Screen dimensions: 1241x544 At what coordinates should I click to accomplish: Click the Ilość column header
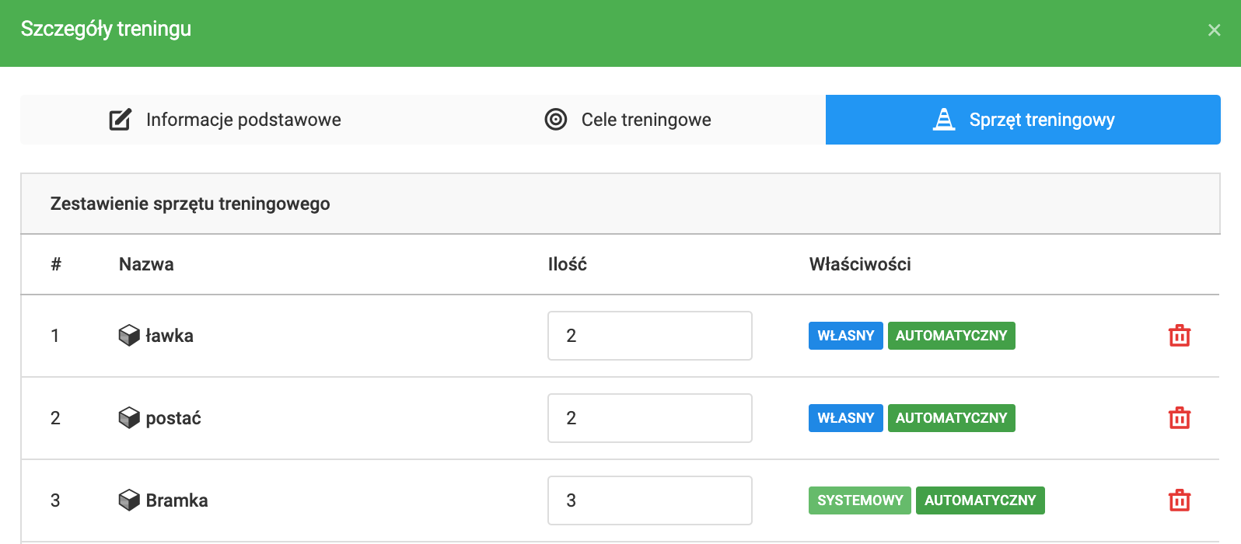click(567, 264)
